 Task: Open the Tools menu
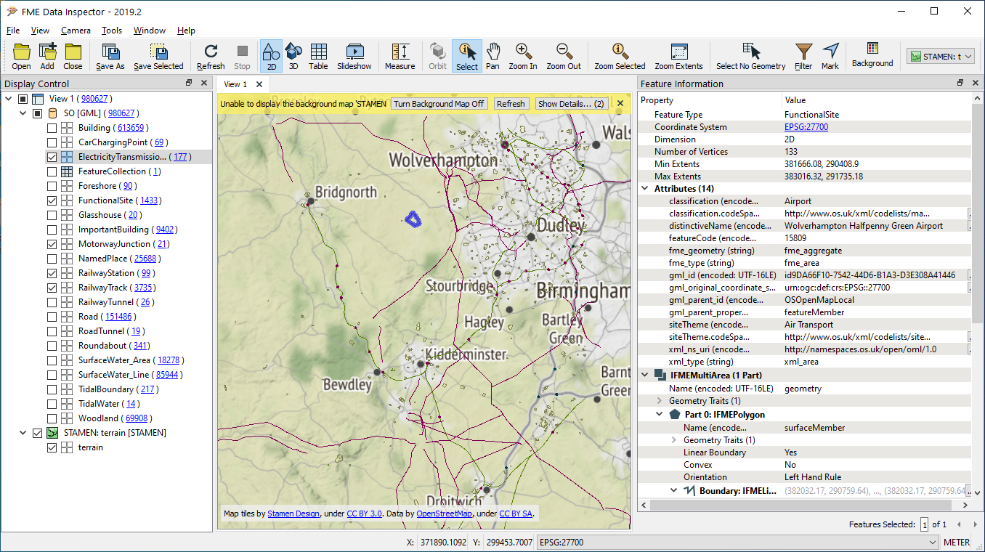(112, 31)
